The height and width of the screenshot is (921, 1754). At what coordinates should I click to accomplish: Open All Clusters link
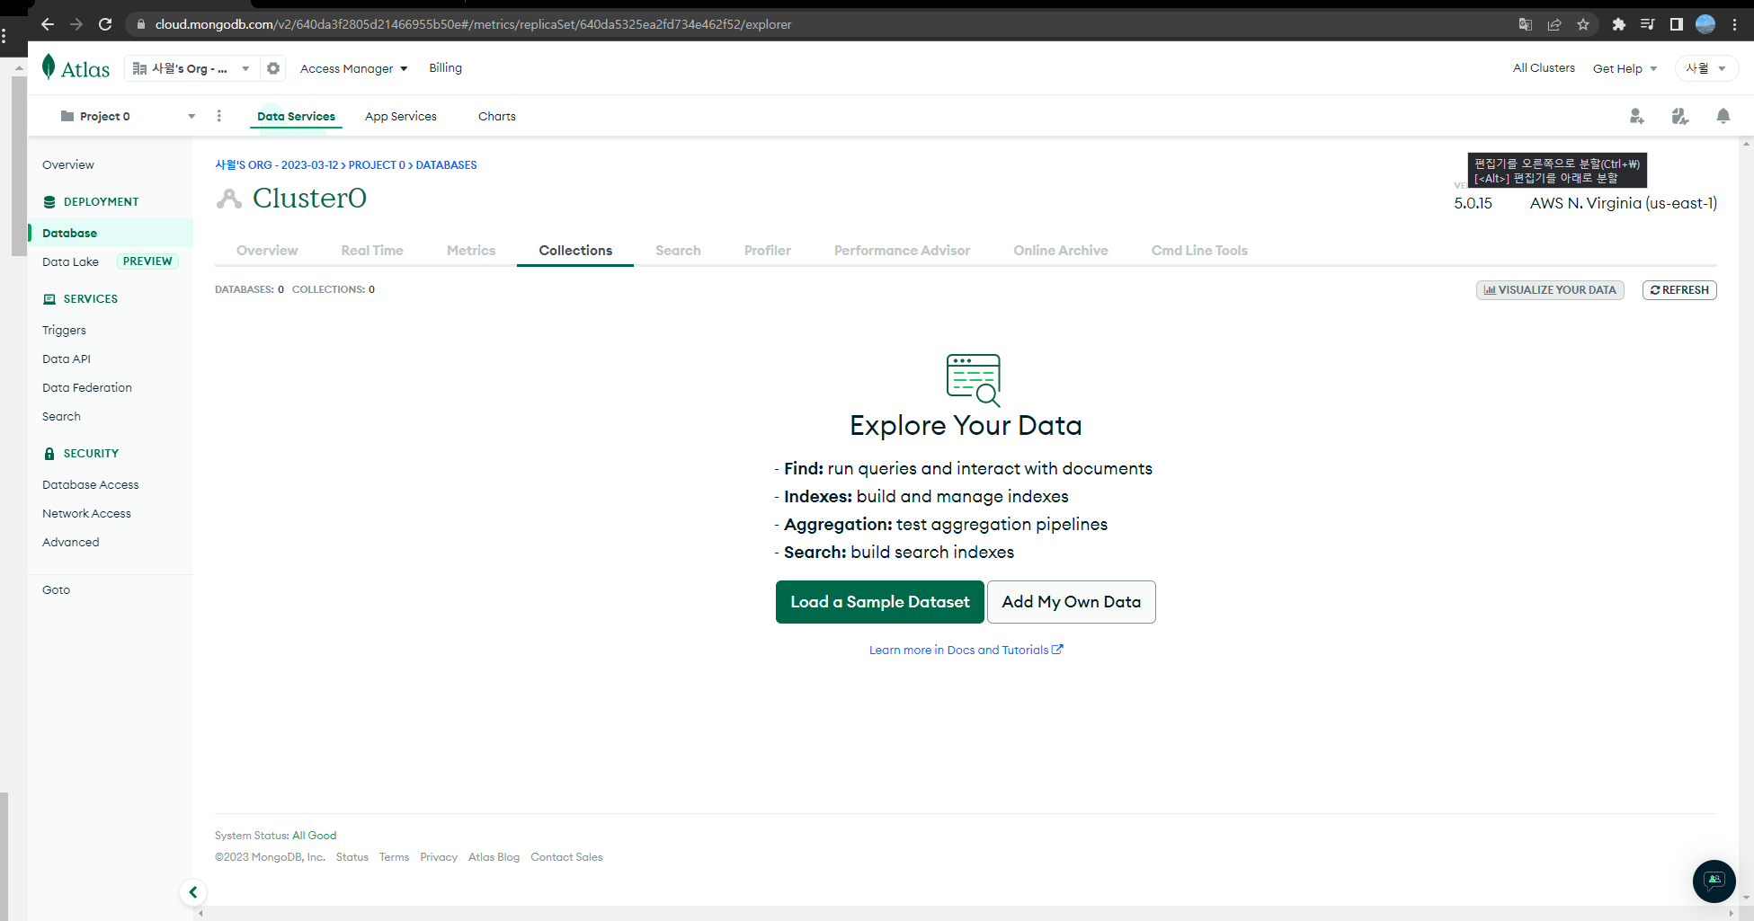coord(1544,68)
